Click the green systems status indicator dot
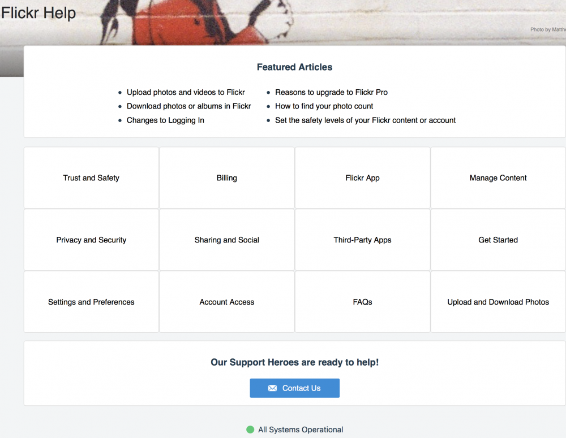The height and width of the screenshot is (438, 566). 250,430
